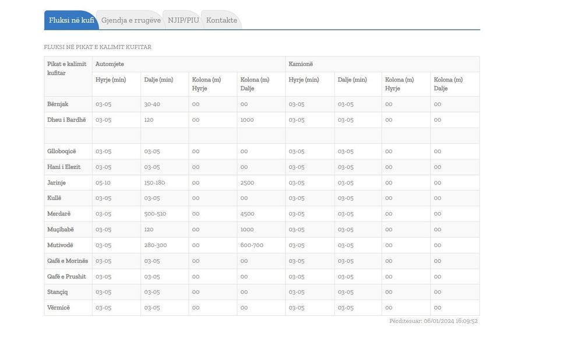Select the Jarinje row label
571x342 pixels.
pos(57,182)
